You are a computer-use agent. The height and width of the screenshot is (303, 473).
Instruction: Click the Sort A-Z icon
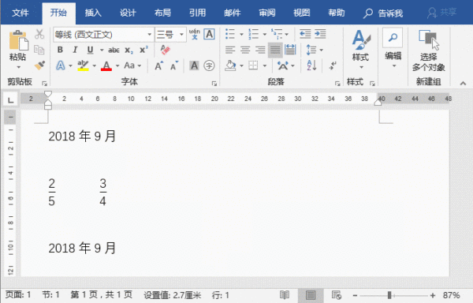pyautogui.click(x=311, y=65)
